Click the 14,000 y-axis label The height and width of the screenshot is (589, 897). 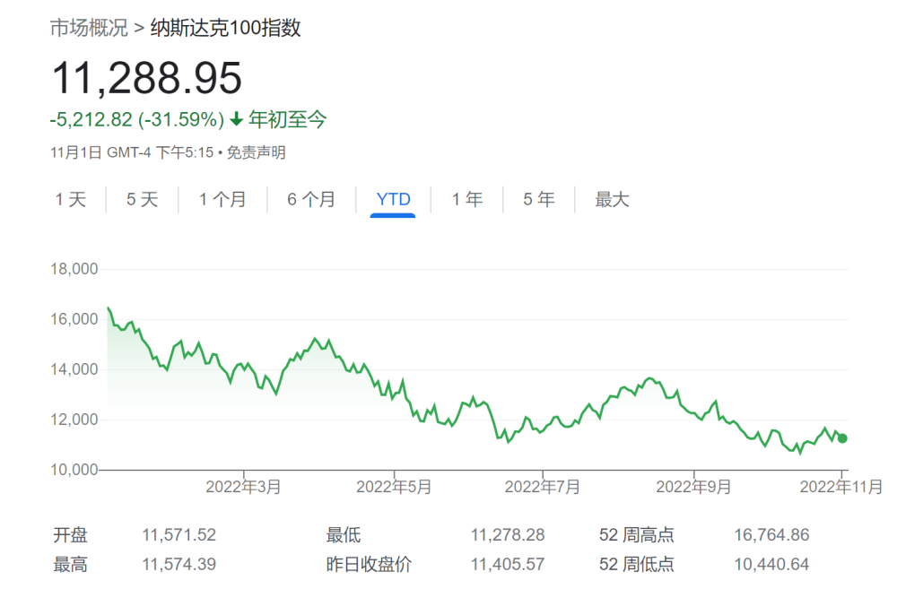pyautogui.click(x=74, y=369)
